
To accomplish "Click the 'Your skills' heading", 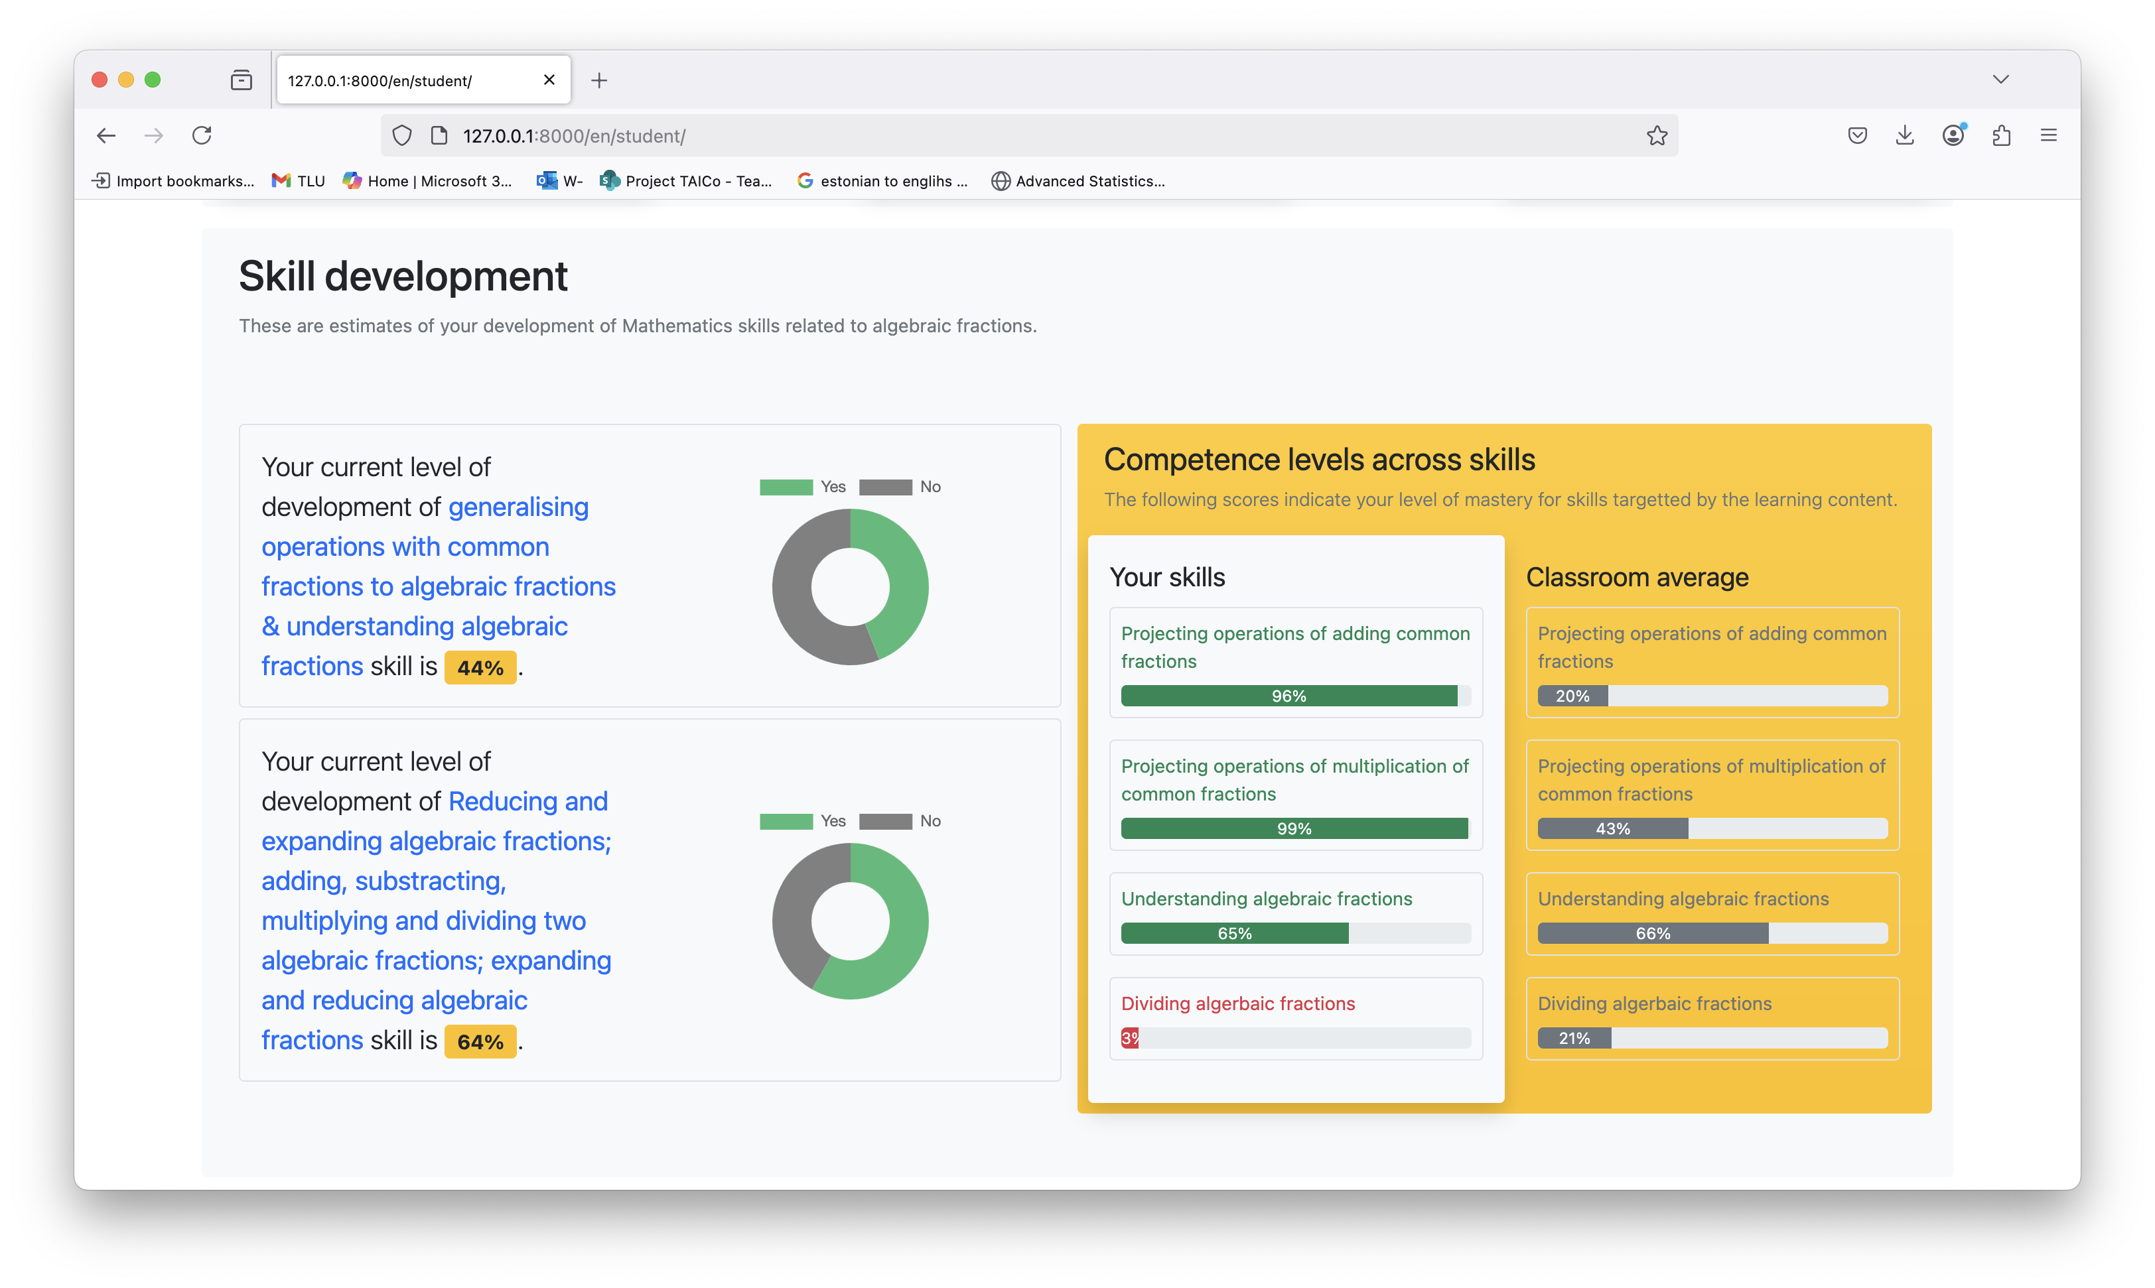I will click(1167, 577).
